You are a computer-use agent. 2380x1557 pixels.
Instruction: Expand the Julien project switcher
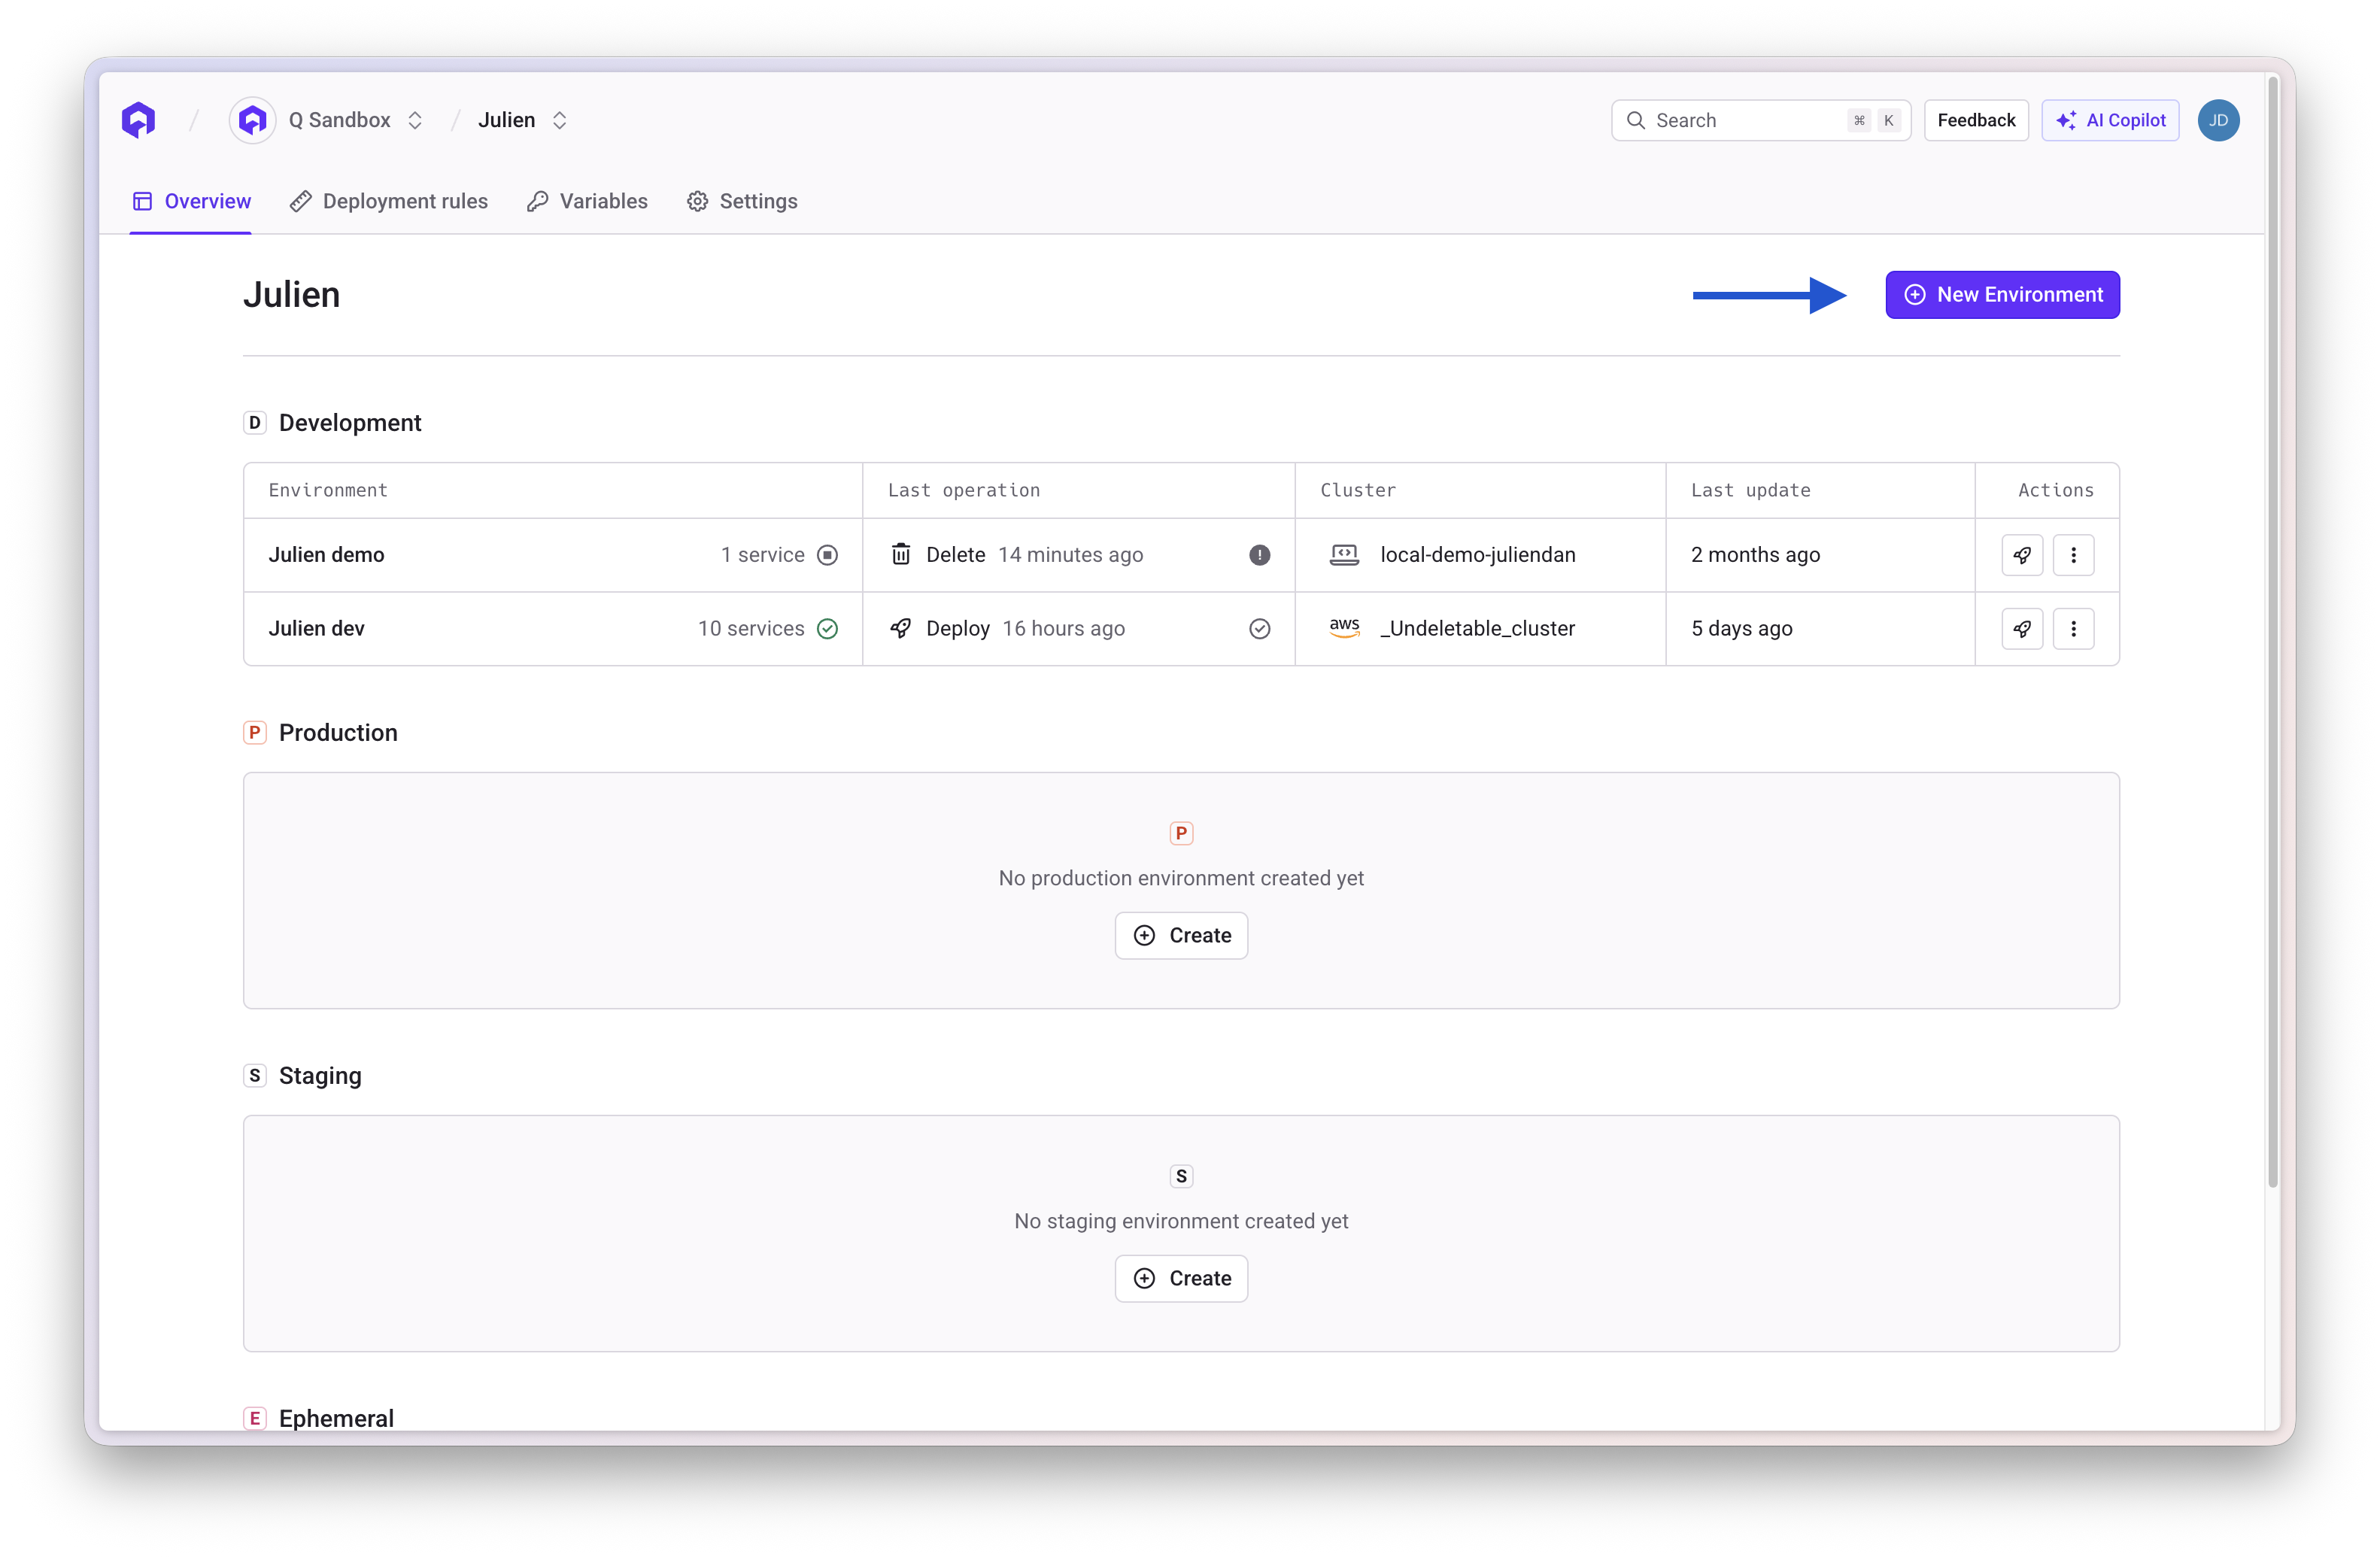[560, 120]
